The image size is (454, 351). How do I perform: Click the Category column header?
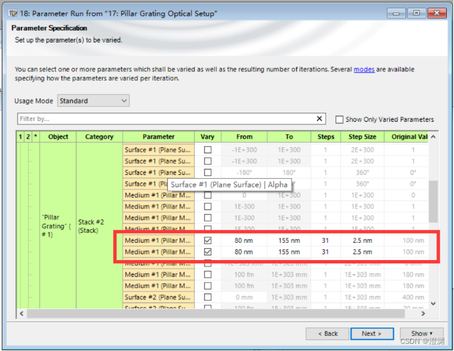(x=100, y=137)
